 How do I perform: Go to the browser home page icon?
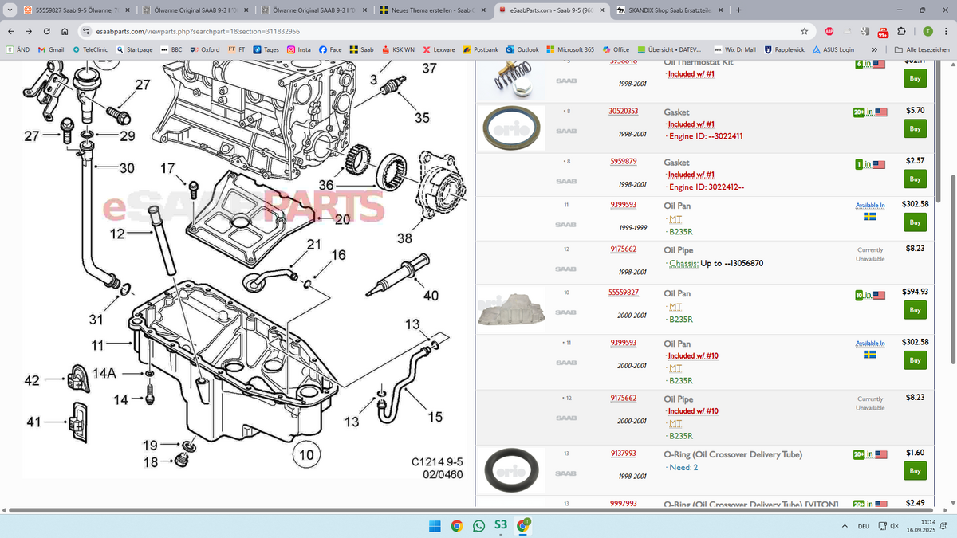click(x=65, y=31)
